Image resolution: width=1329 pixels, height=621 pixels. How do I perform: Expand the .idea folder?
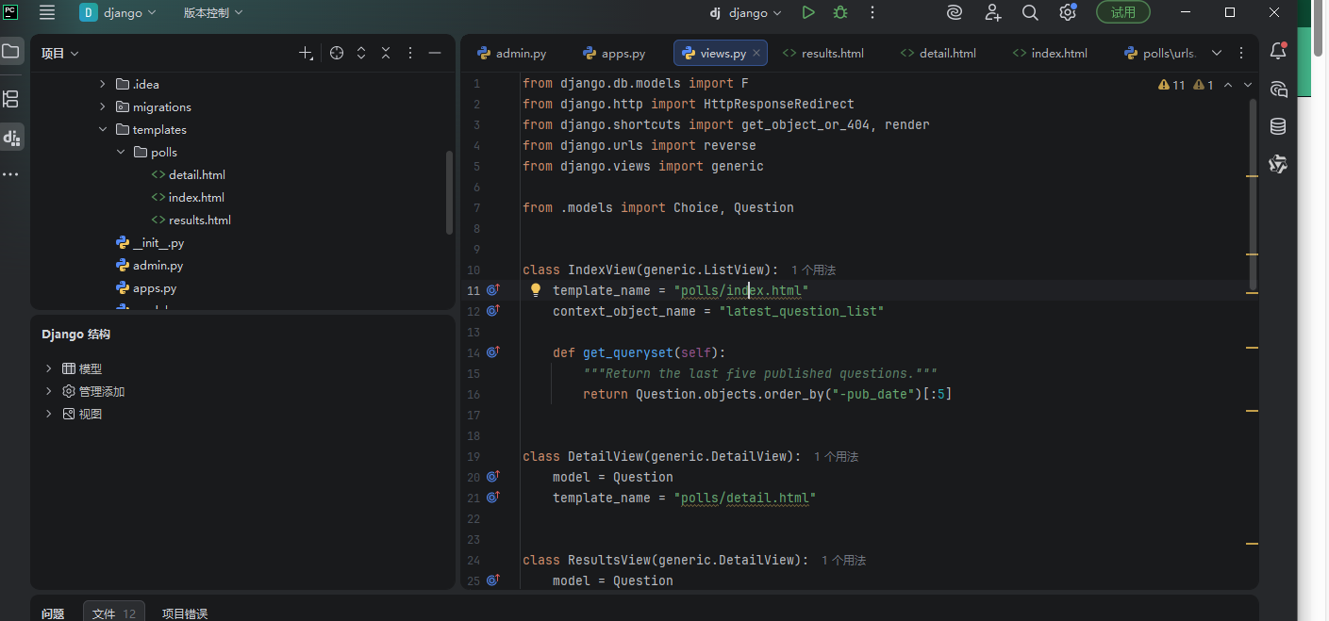point(103,84)
